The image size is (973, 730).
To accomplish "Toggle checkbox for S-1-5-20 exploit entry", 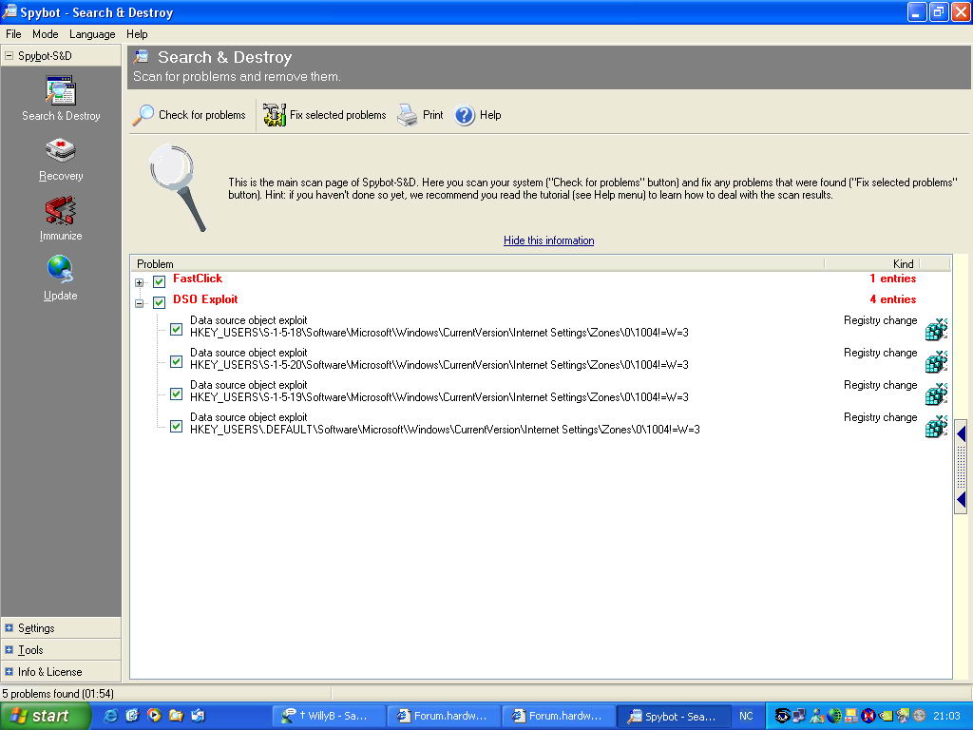I will click(x=176, y=361).
